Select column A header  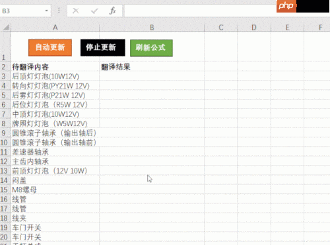click(55, 28)
